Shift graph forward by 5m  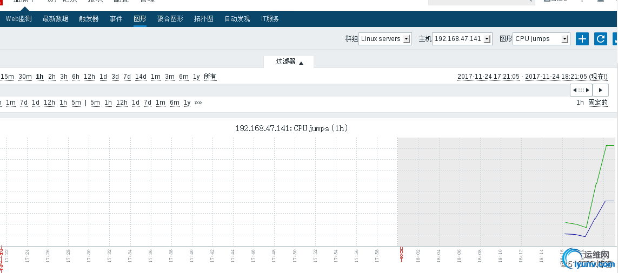click(95, 103)
